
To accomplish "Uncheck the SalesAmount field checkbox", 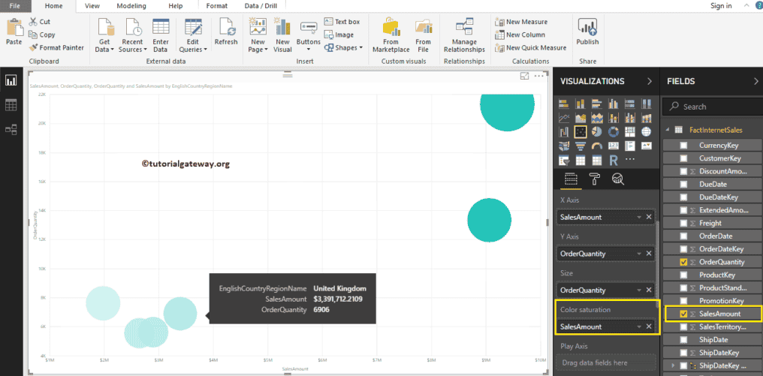I will 683,314.
